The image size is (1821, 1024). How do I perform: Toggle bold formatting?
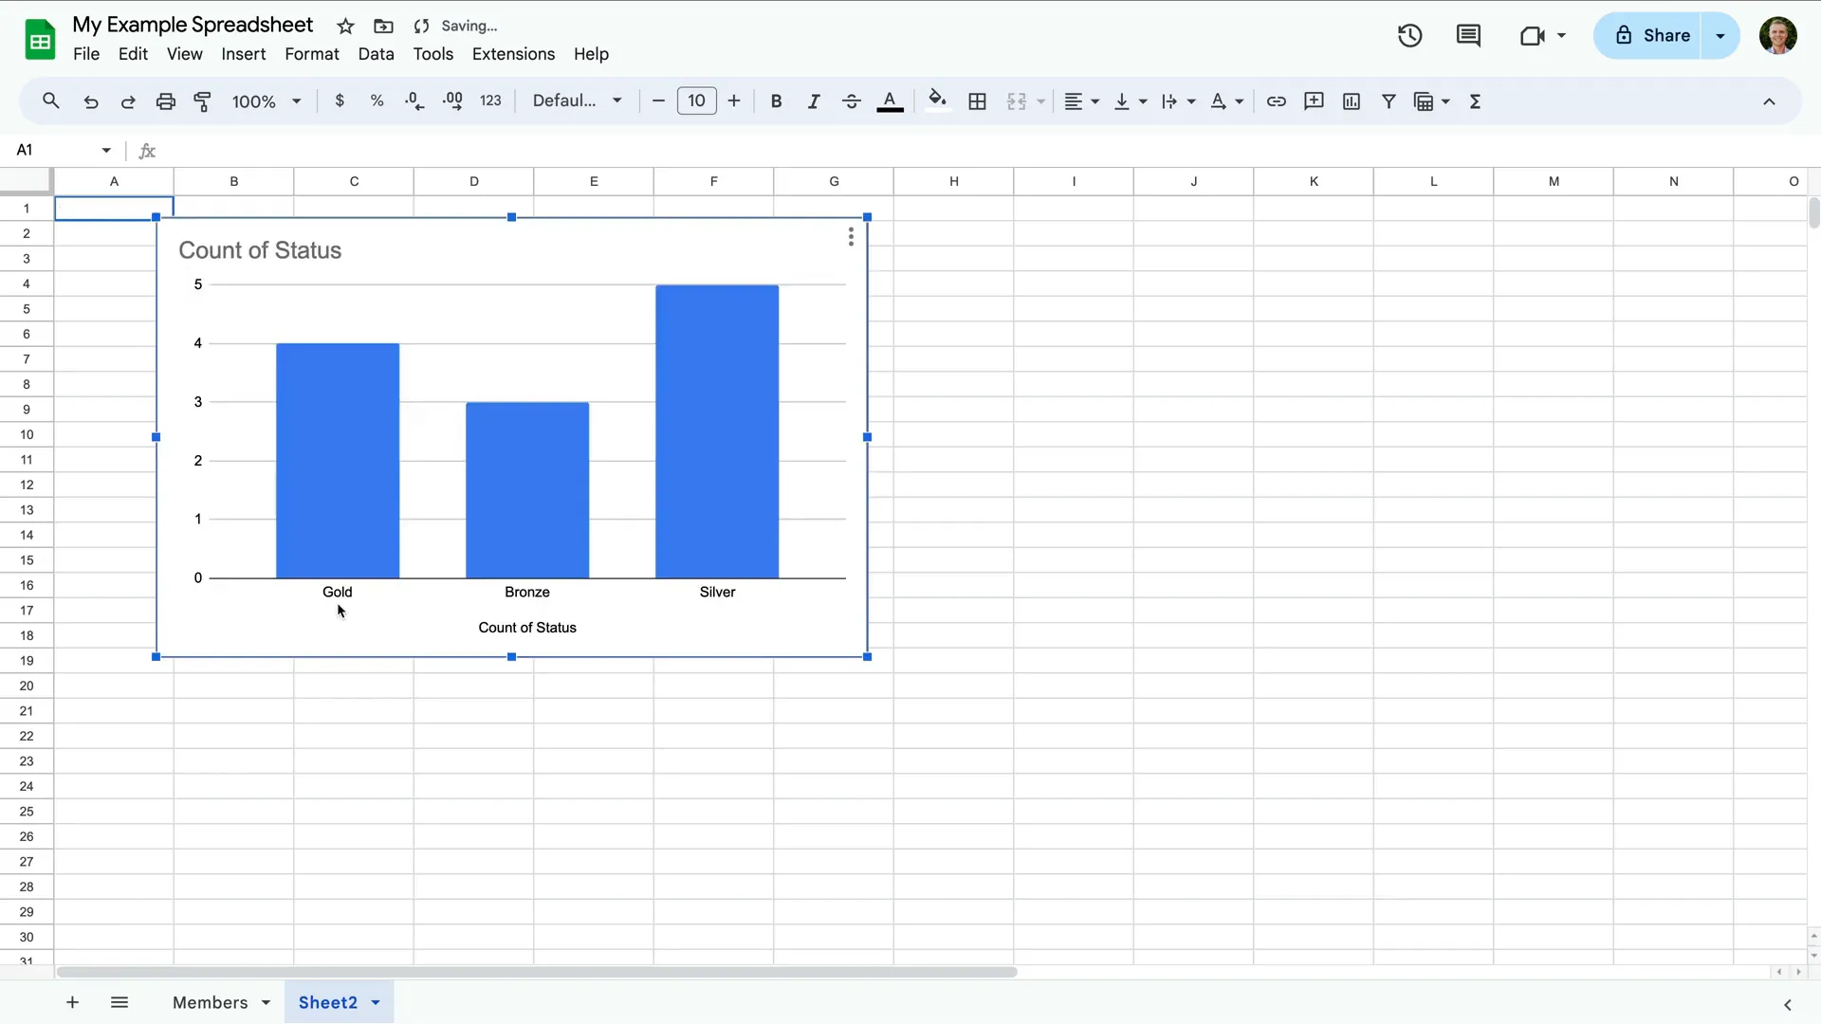[x=777, y=101]
